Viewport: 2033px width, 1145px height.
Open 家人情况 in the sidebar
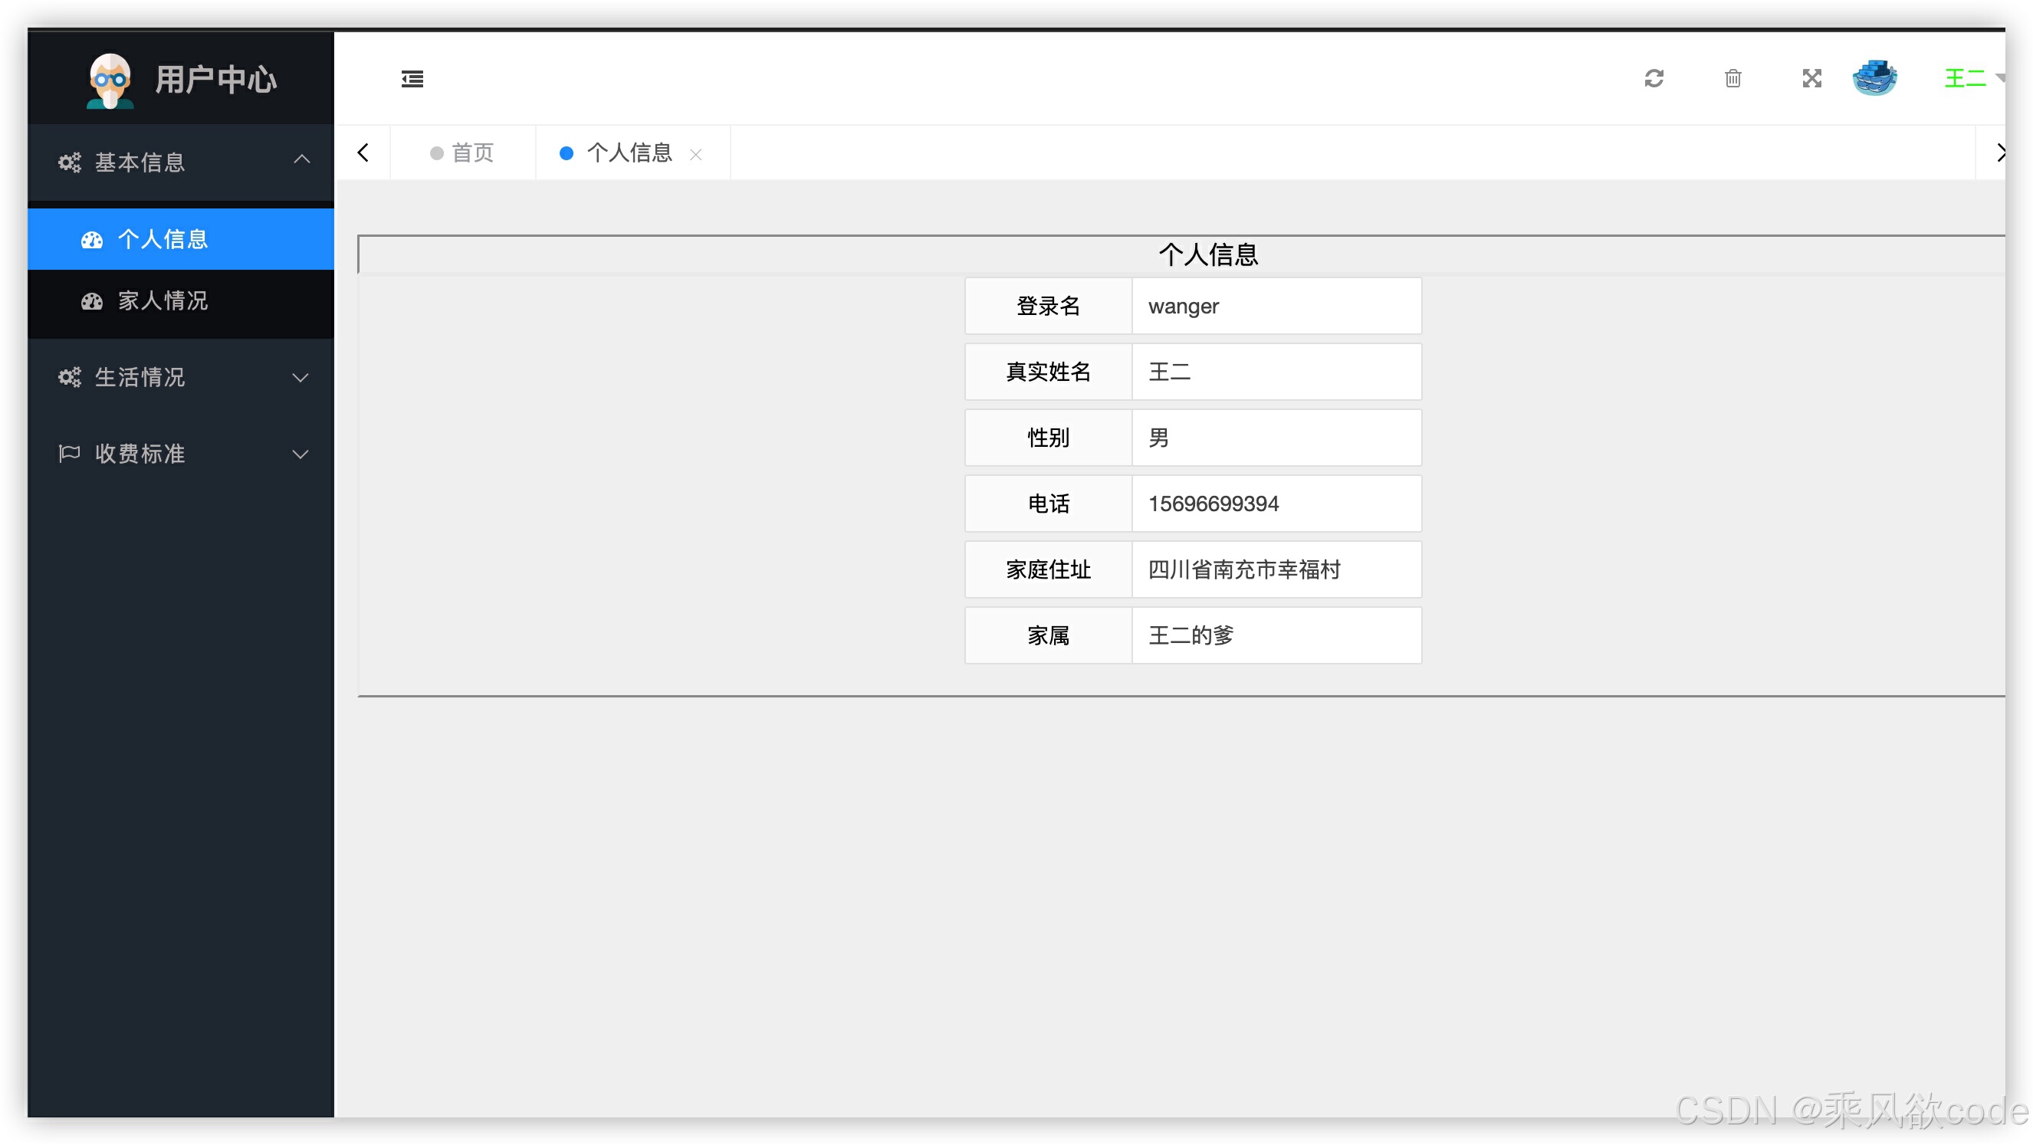[163, 300]
